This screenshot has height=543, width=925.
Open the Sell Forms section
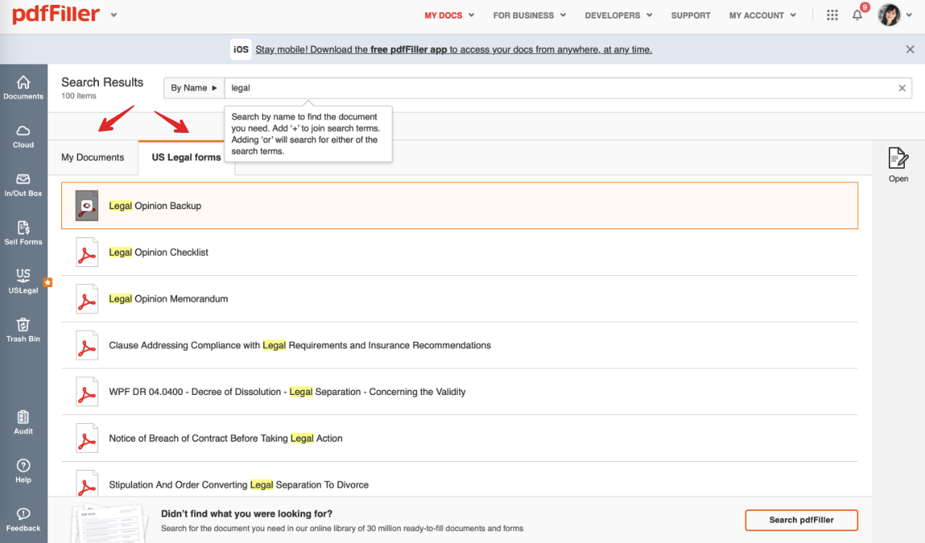point(23,232)
